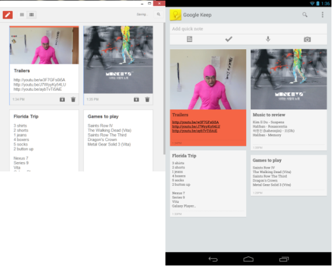332x266 pixels.
Task: Open desktop link ending J7WyyKy54LU
Action: 40,85
